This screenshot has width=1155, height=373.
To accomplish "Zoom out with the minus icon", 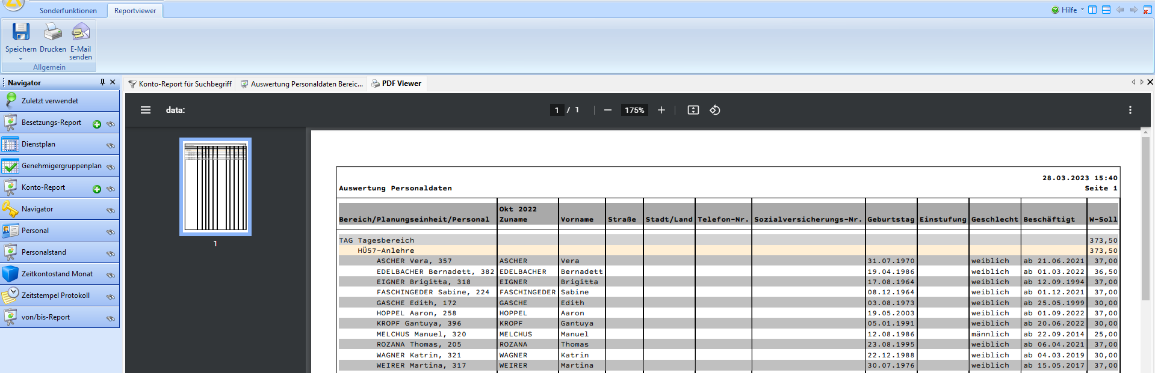I will tap(608, 110).
